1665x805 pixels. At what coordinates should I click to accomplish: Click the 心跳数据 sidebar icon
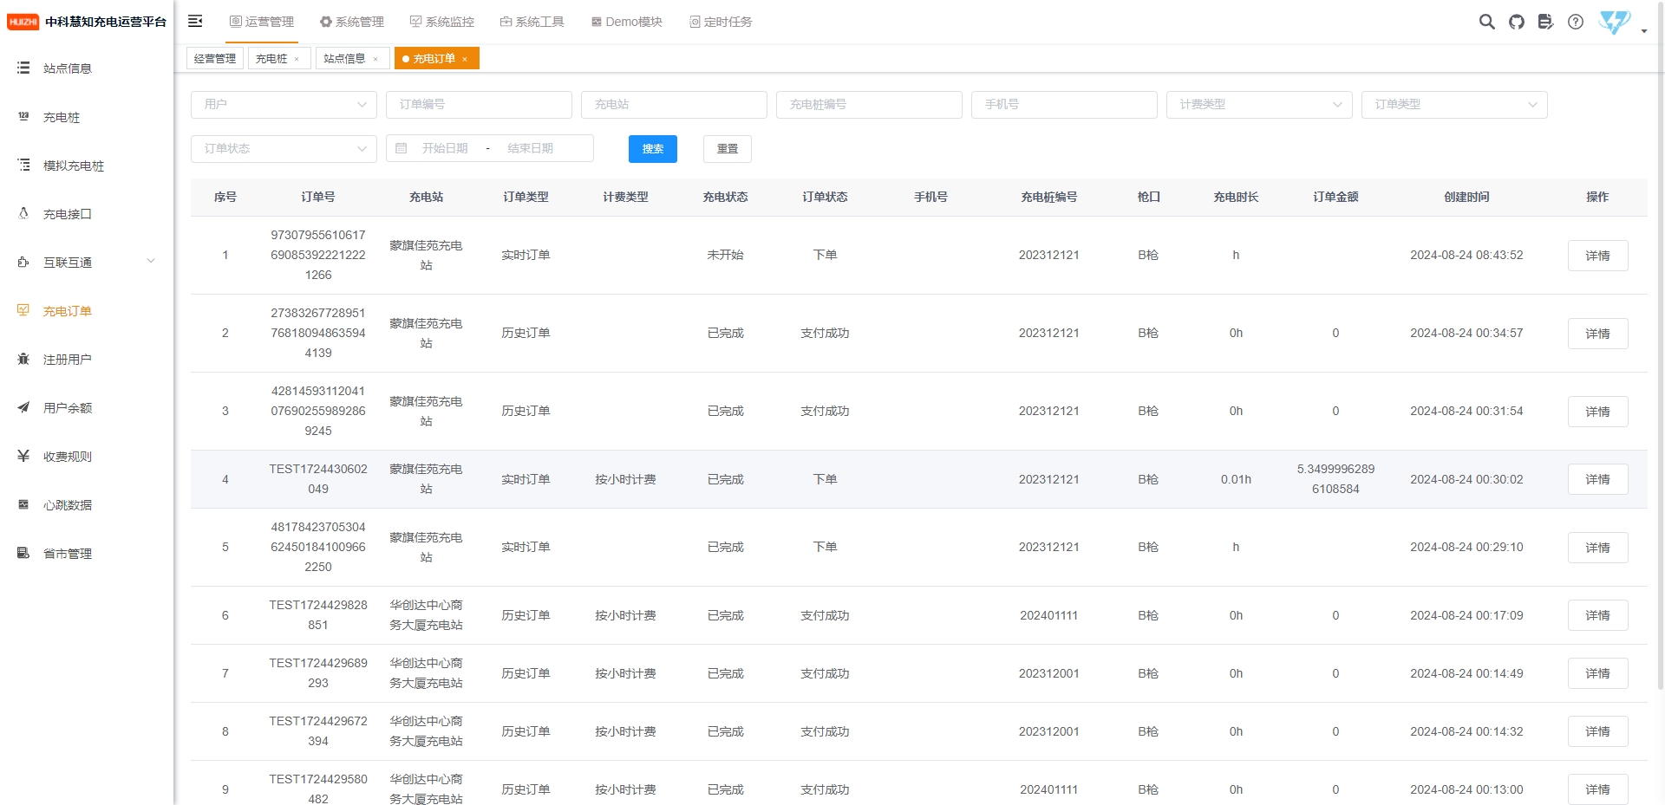[23, 504]
